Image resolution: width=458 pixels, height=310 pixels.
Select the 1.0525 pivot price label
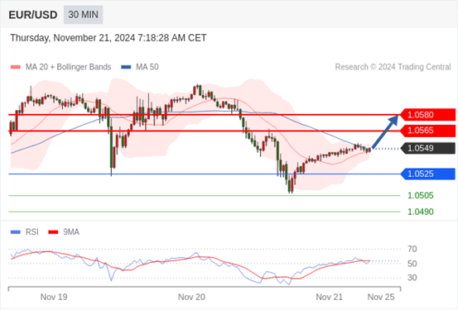(427, 174)
